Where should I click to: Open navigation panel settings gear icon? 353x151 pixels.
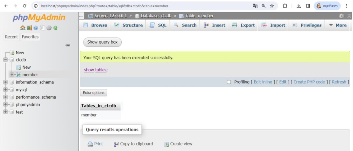tap(49, 28)
